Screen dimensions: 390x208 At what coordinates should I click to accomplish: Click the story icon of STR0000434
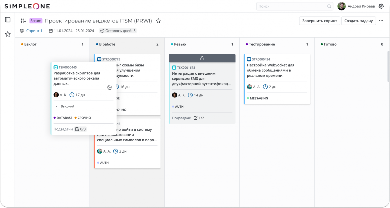(x=249, y=59)
